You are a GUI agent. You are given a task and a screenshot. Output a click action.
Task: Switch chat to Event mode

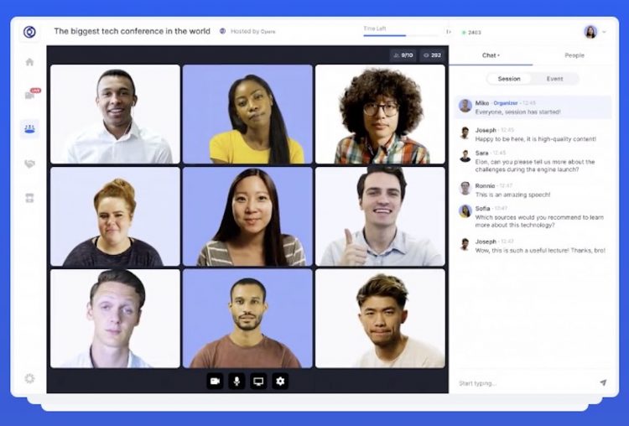(x=554, y=79)
